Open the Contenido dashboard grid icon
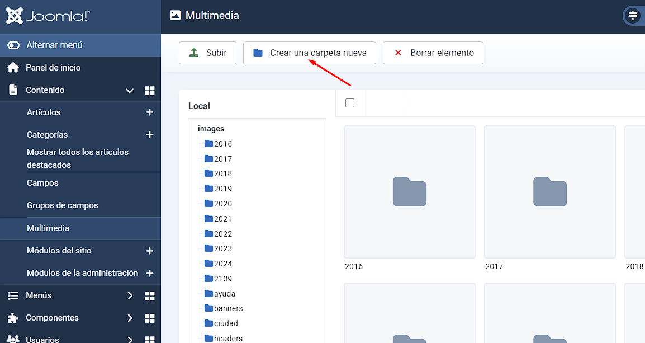This screenshot has width=645, height=343. click(149, 91)
